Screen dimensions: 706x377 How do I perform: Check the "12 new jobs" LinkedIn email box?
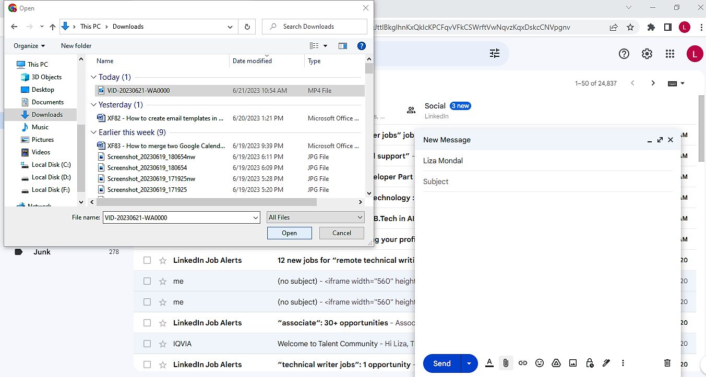(x=147, y=260)
